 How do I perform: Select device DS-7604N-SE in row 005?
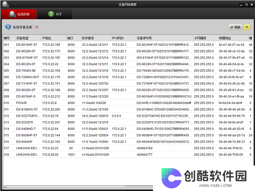coord(26,70)
